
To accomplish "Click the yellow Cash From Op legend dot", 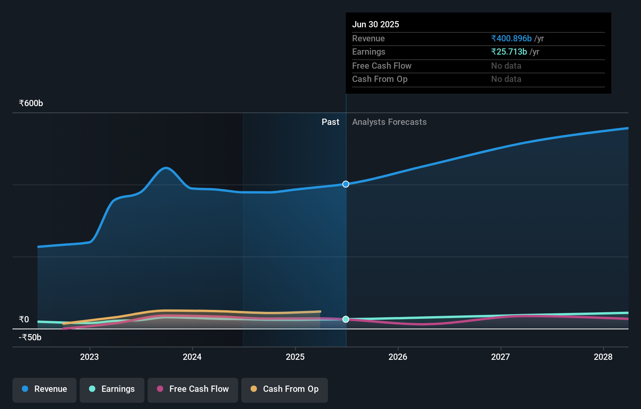I will (254, 389).
